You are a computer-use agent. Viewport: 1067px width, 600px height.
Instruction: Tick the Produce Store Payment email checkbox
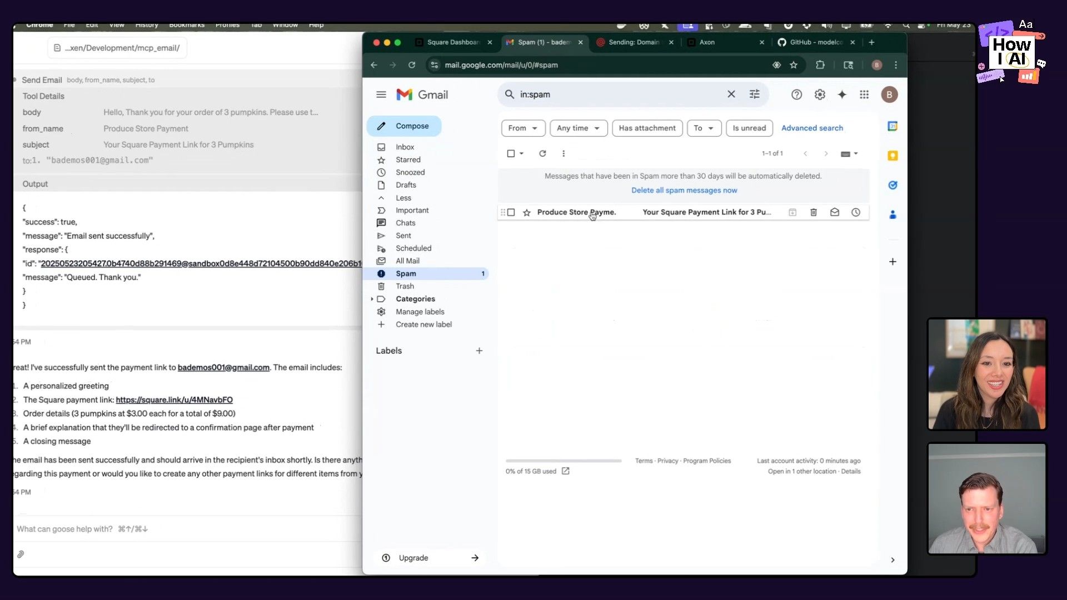(x=511, y=212)
